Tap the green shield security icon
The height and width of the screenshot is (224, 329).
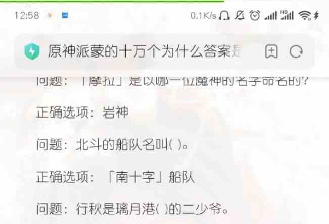click(x=32, y=51)
